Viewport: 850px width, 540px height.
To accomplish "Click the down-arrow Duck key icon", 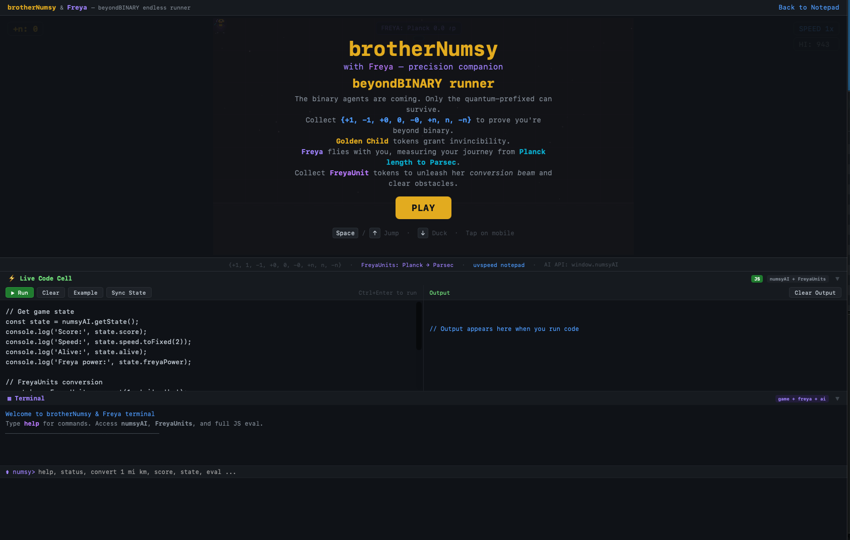I will [422, 233].
